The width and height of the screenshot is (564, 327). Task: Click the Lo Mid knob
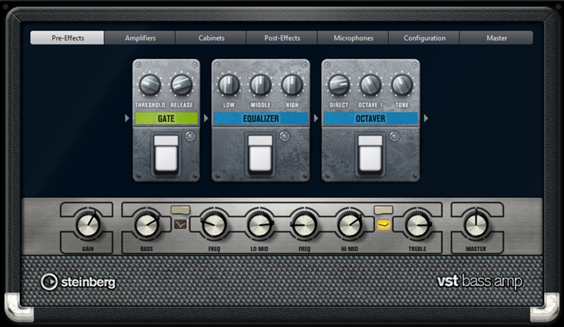[259, 225]
